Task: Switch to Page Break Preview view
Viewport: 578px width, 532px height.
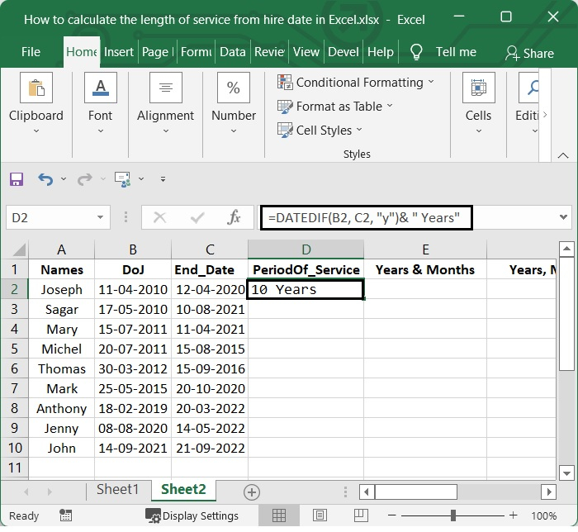Action: pos(361,515)
